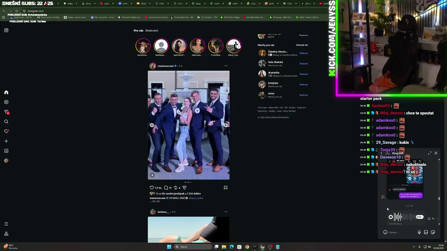Save the mariarose.wav post with bookmark

coord(226,188)
